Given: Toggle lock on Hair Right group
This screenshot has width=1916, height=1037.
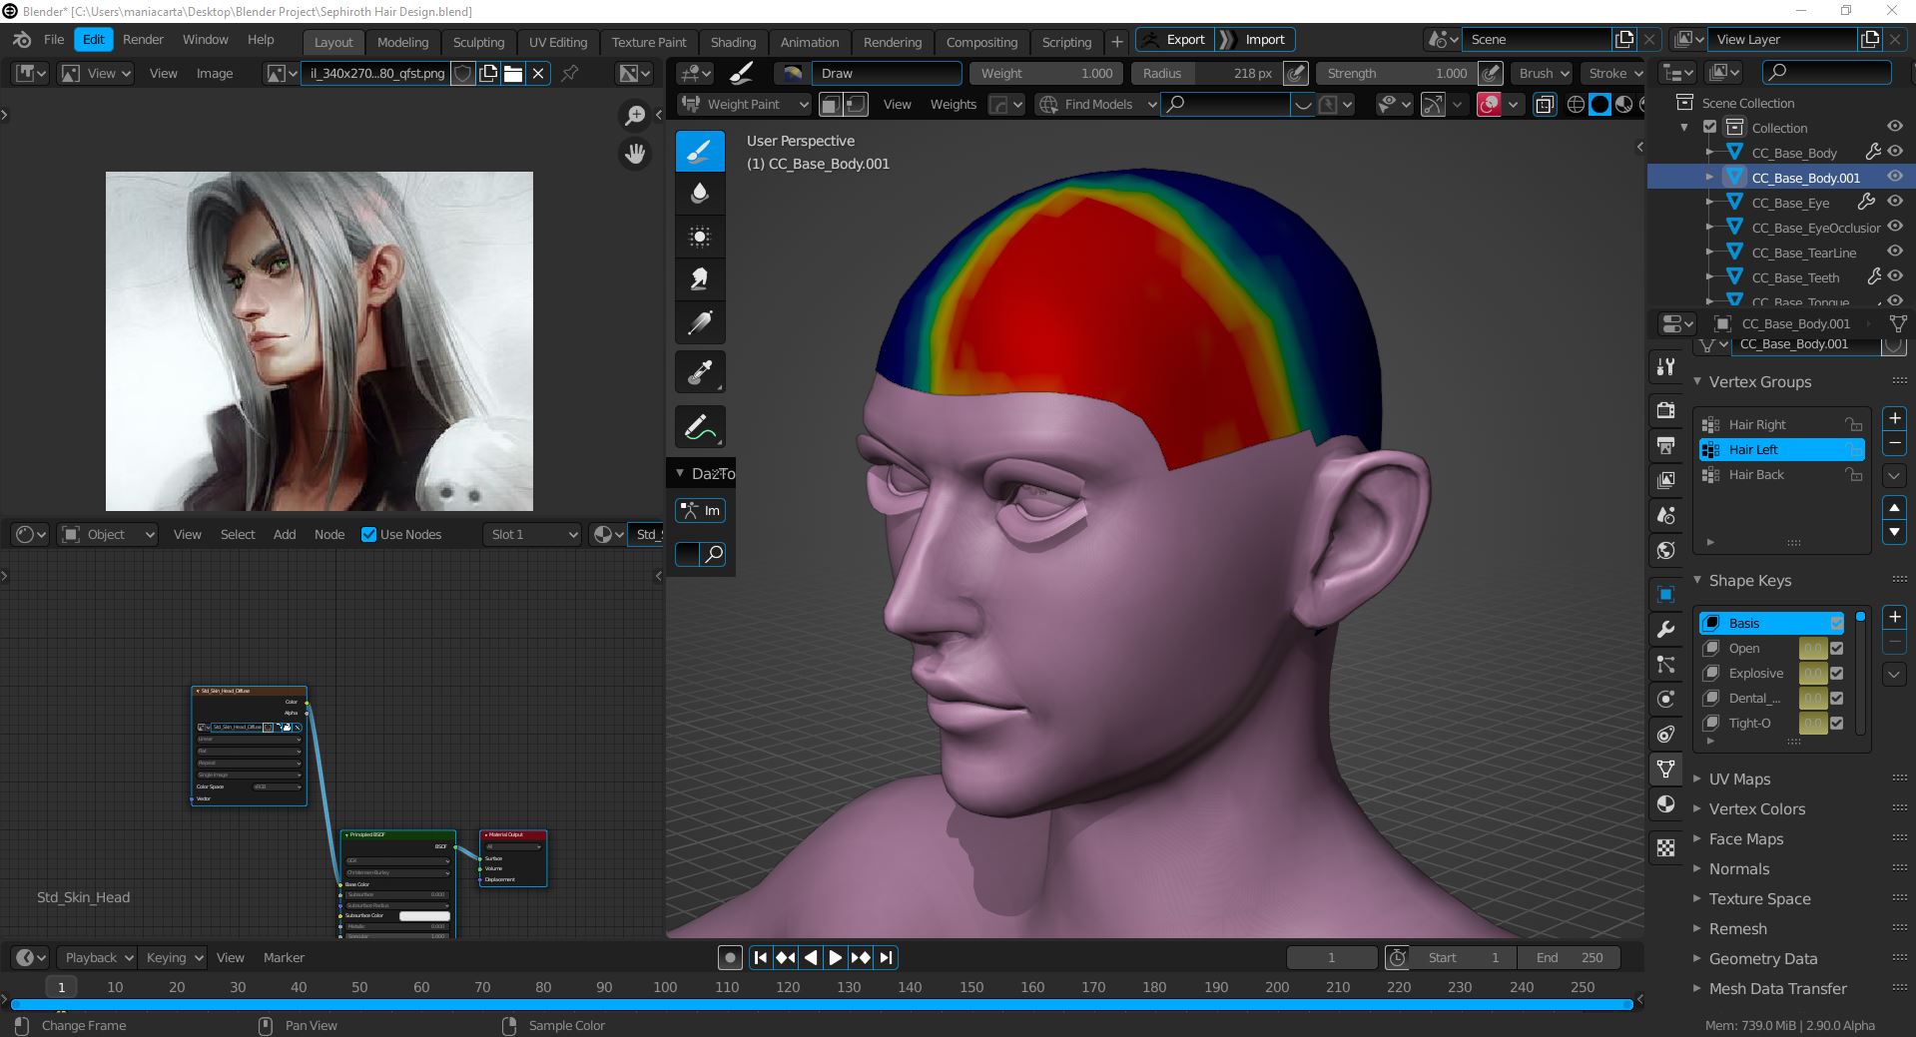Looking at the screenshot, I should pyautogui.click(x=1853, y=424).
